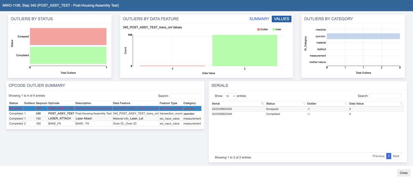Open the Show entries count dropdown
The height and width of the screenshot is (179, 413).
coord(230,96)
